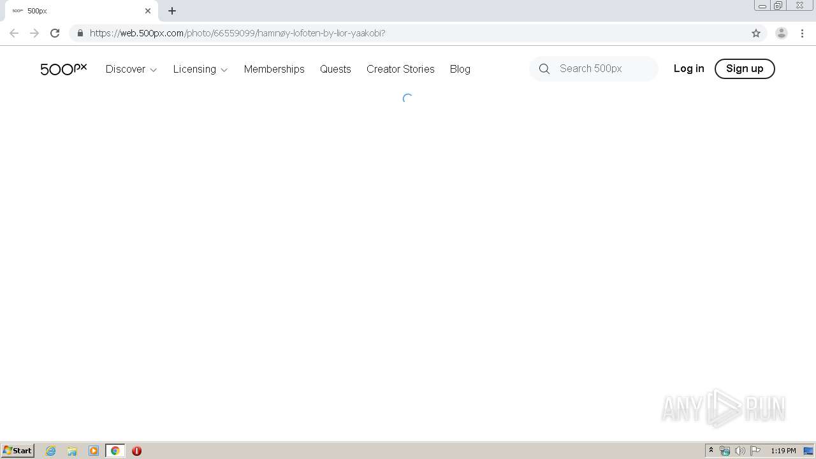Switch to Chrome on the taskbar
The image size is (816, 459).
pos(115,451)
